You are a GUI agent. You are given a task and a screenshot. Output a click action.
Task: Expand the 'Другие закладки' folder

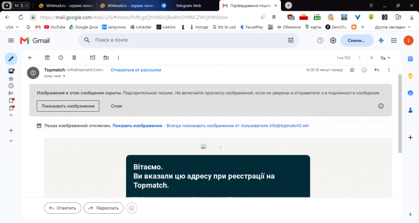point(392,27)
